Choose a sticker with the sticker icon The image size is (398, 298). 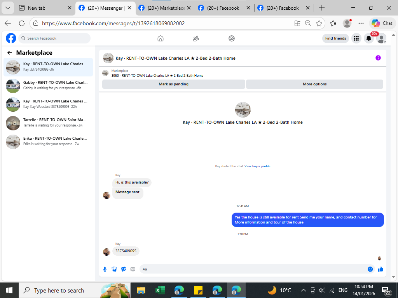[x=124, y=269]
